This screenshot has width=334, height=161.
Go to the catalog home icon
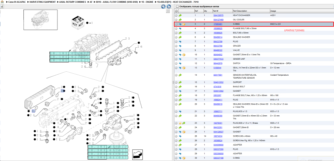tap(2, 2)
